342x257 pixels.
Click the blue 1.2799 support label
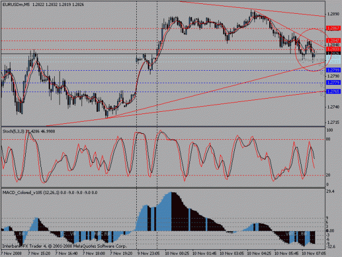(333, 70)
